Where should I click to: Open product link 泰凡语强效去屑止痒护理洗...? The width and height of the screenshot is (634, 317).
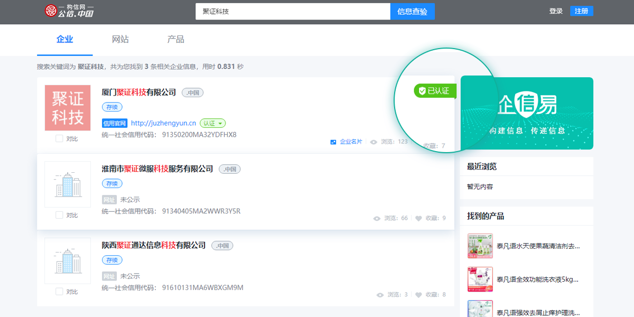pos(538,313)
